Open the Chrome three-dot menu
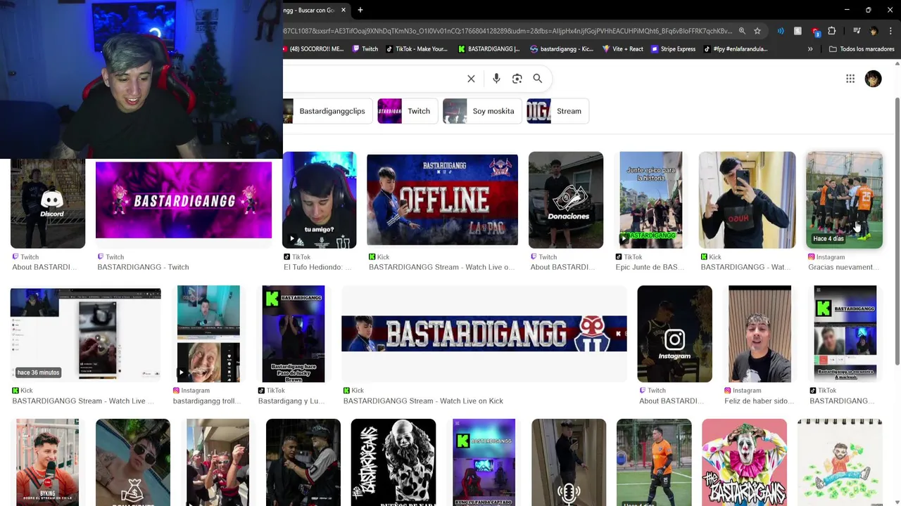 pos(891,31)
